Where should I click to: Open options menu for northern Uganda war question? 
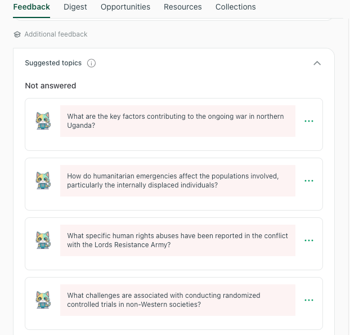(309, 121)
